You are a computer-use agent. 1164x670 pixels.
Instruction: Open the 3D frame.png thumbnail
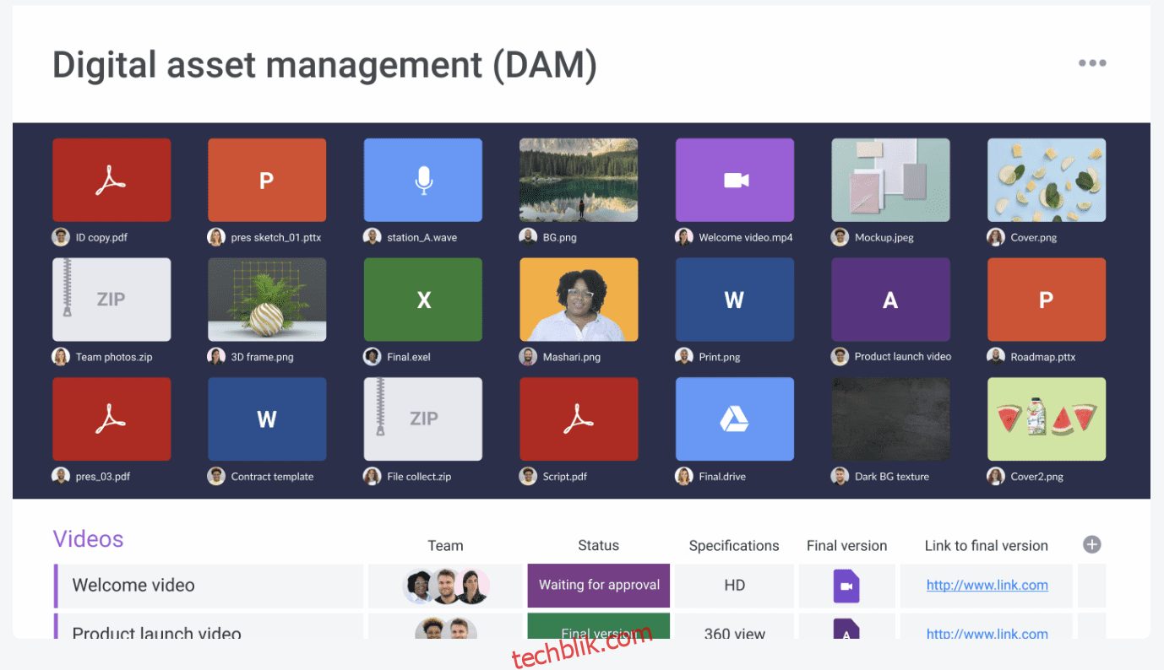click(267, 300)
